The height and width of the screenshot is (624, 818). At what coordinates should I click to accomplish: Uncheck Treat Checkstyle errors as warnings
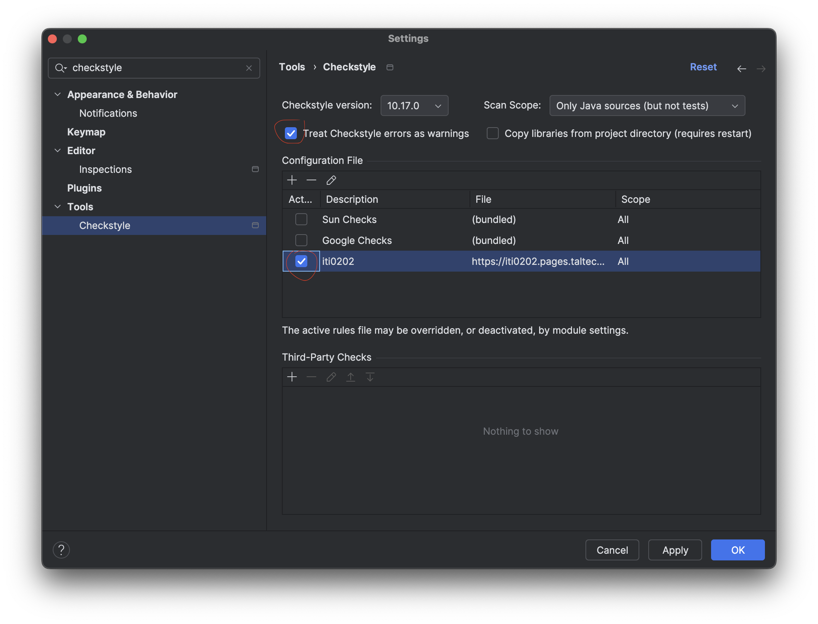coord(291,134)
